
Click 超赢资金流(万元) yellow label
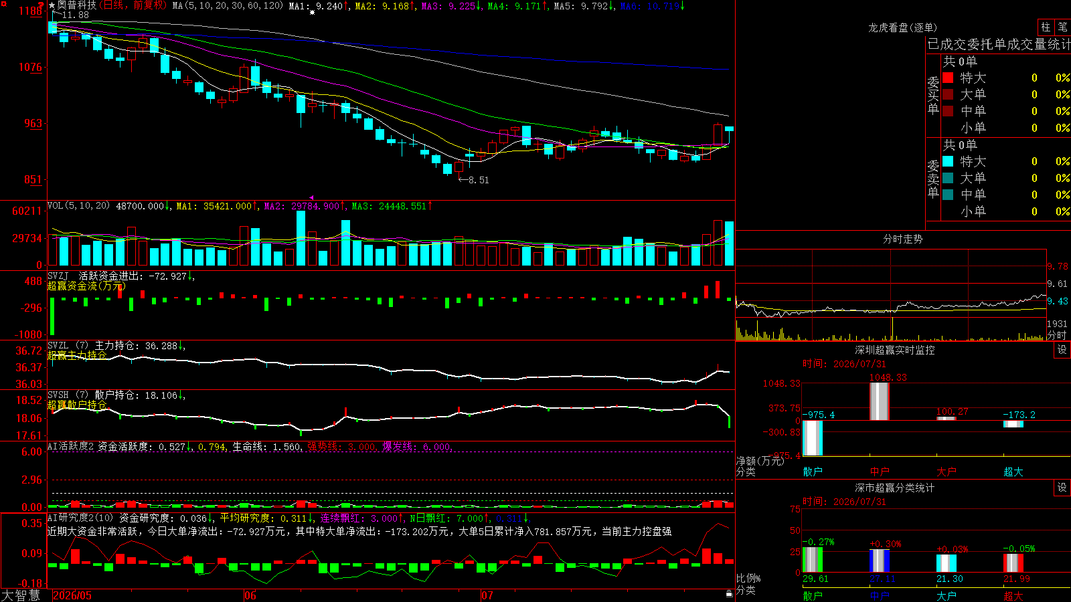(86, 286)
